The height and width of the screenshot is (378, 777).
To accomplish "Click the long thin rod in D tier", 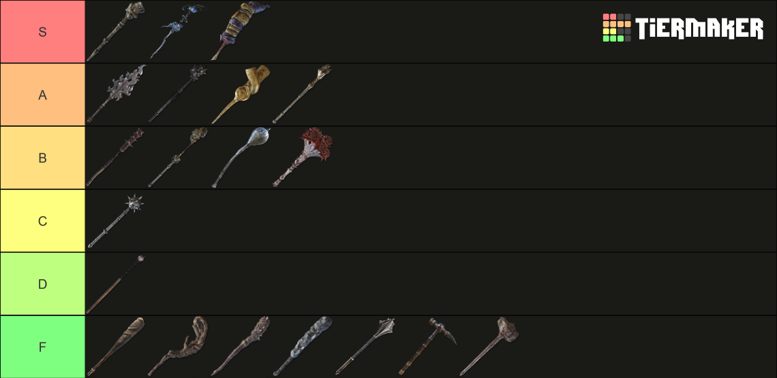I will click(116, 283).
